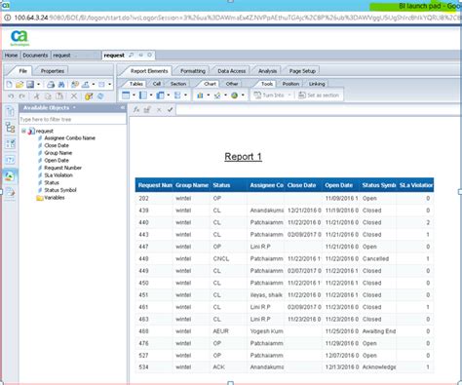Viewport: 462px width, 385px height.
Task: Switch to the Data Access ribbon tab
Action: tap(232, 71)
